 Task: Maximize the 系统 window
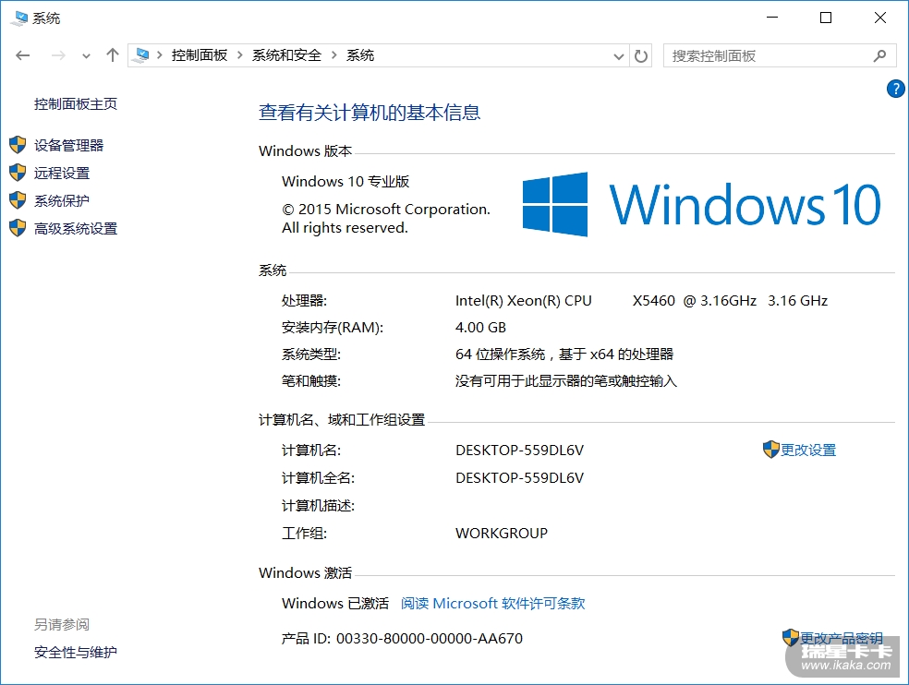[x=826, y=18]
